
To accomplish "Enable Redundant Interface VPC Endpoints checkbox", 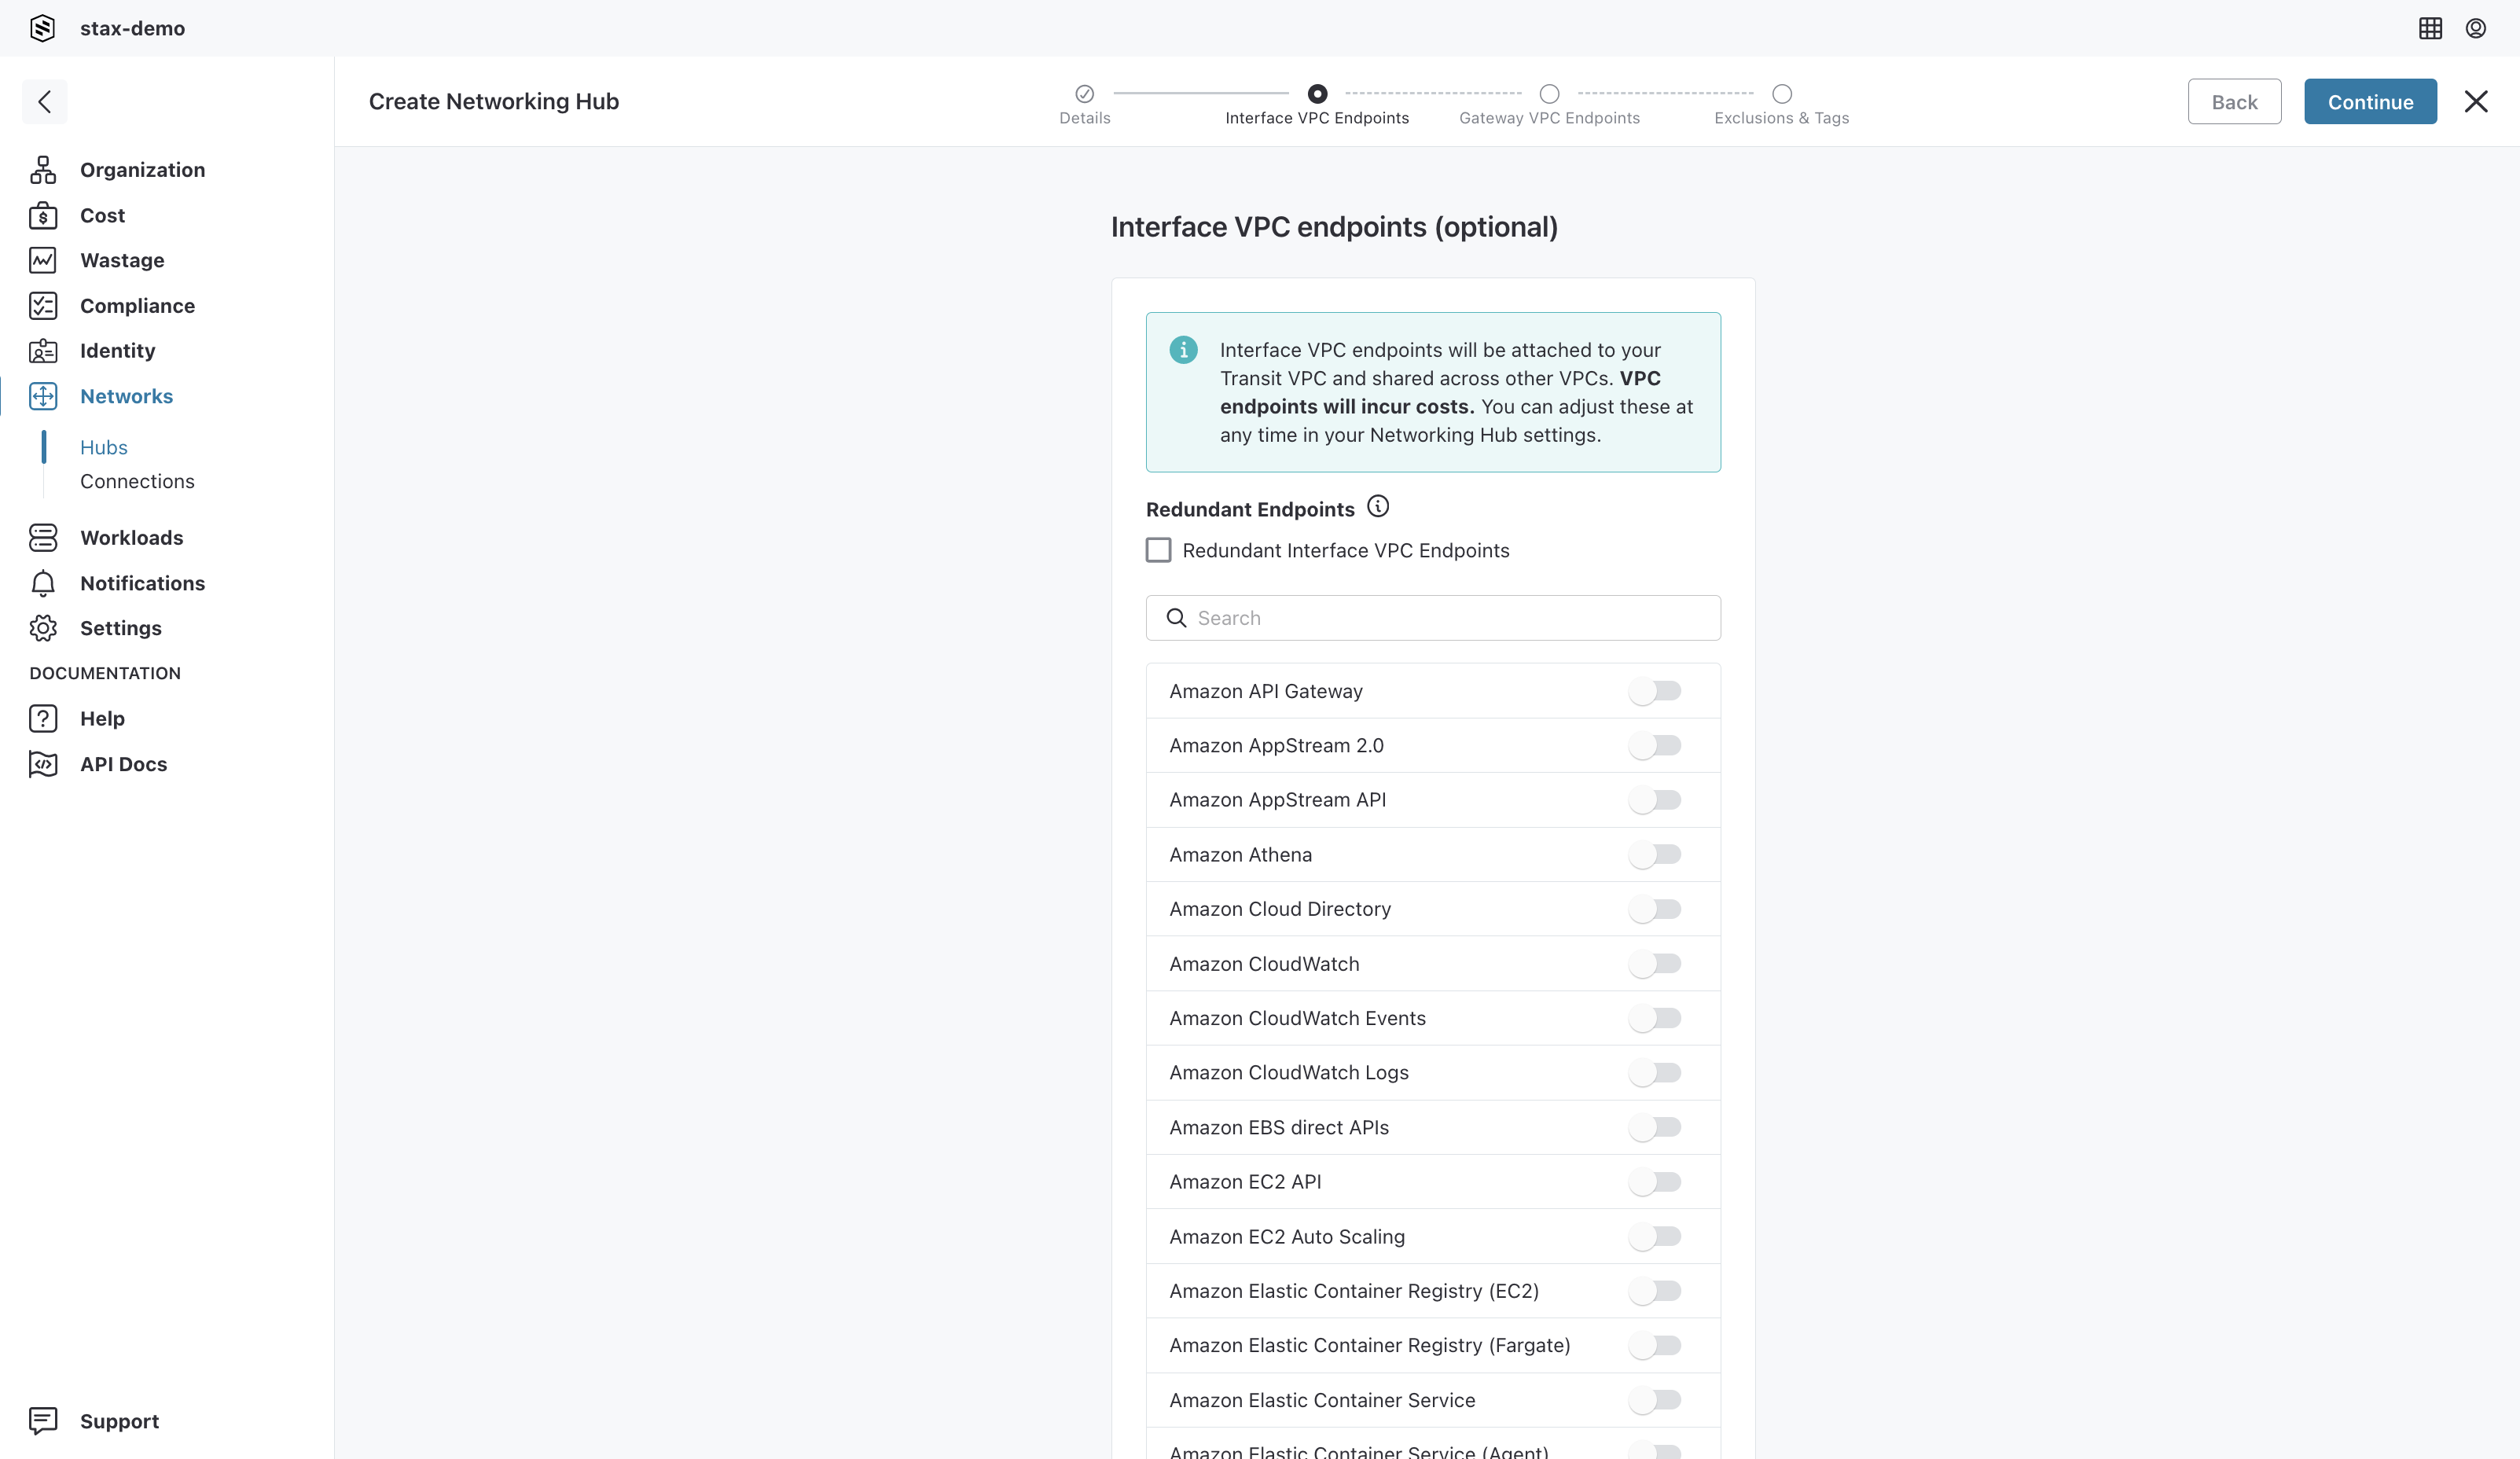I will point(1159,550).
